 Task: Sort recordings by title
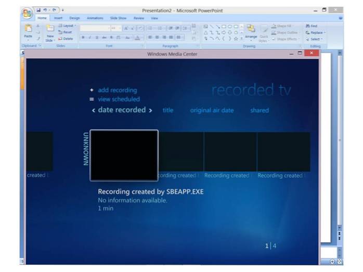[x=168, y=110]
